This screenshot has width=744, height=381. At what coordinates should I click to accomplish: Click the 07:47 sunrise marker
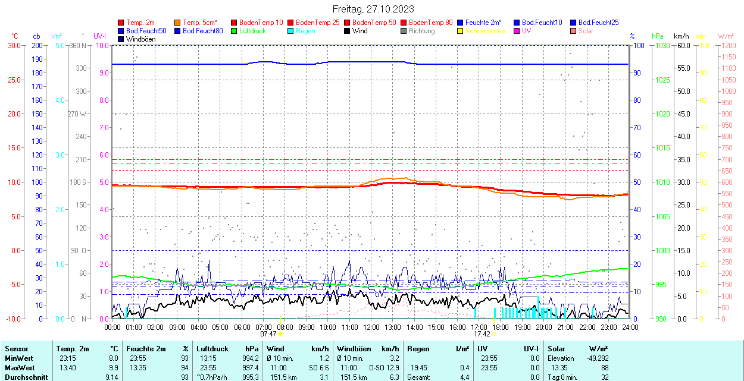point(268,334)
